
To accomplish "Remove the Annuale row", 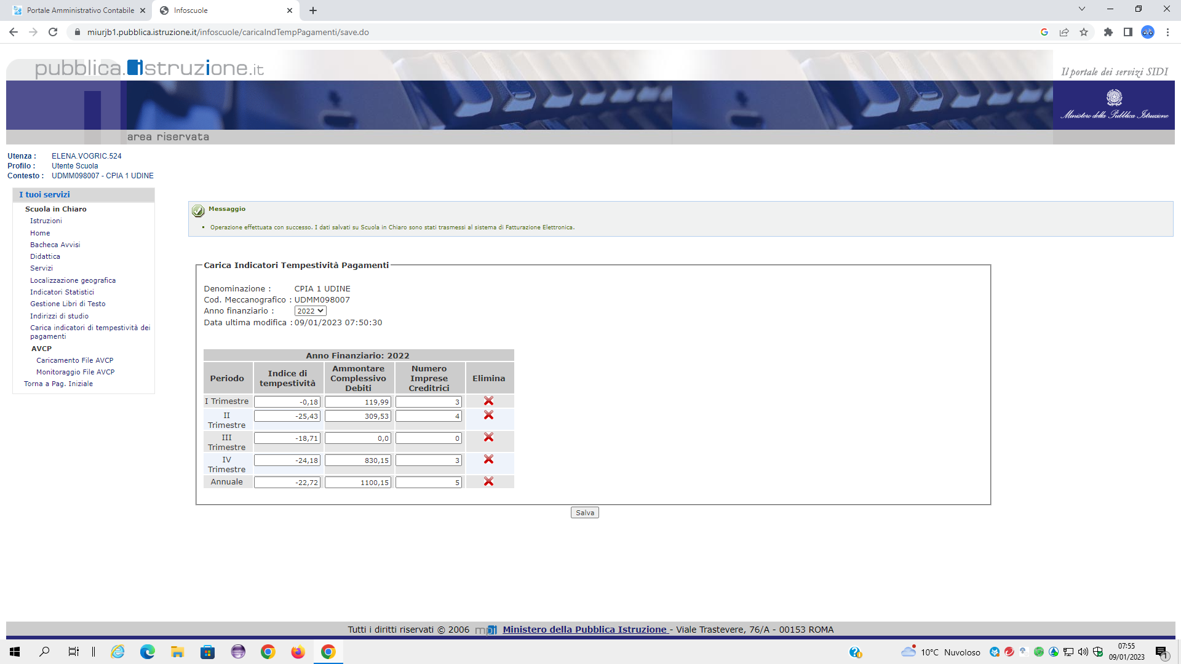I will pos(488,481).
